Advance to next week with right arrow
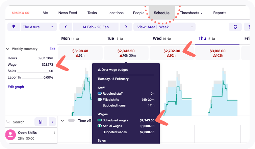The height and width of the screenshot is (149, 255). (126, 27)
